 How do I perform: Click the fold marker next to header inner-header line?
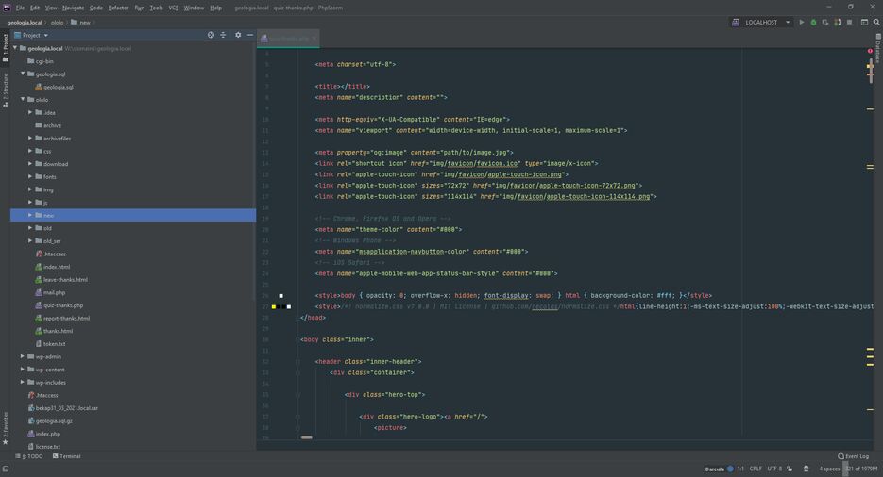297,362
